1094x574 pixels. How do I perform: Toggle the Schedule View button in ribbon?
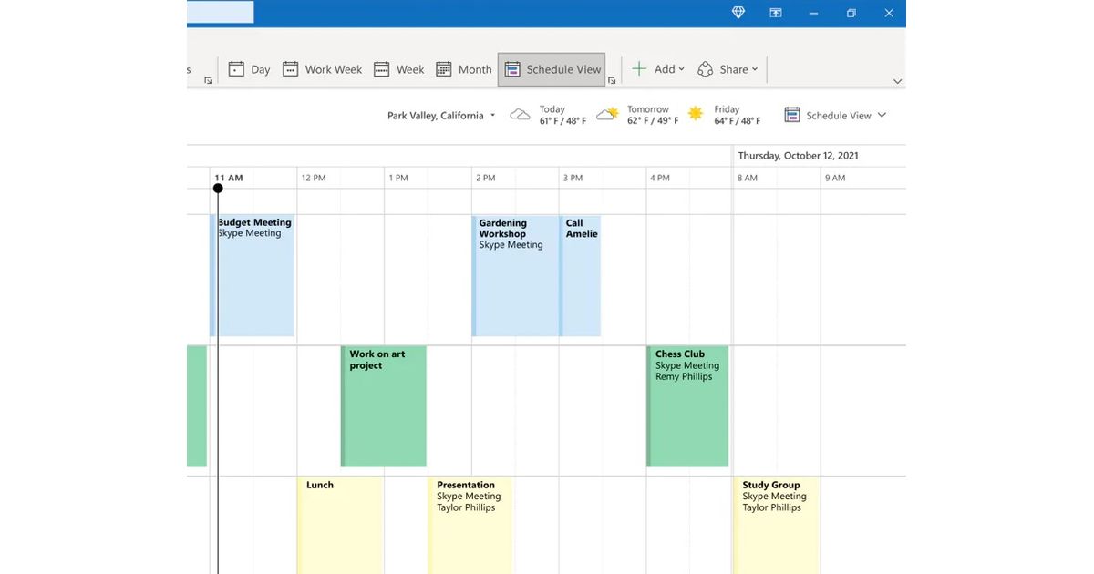click(552, 69)
